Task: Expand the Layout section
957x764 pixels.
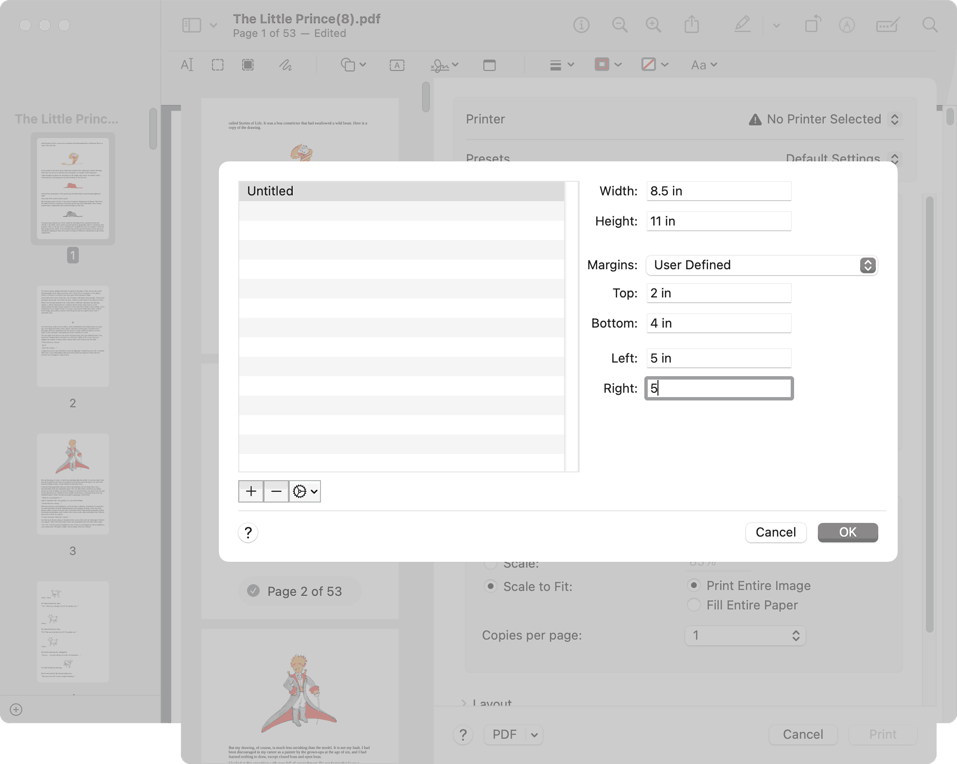Action: 463,703
